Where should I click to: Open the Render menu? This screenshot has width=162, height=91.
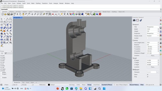61,3
